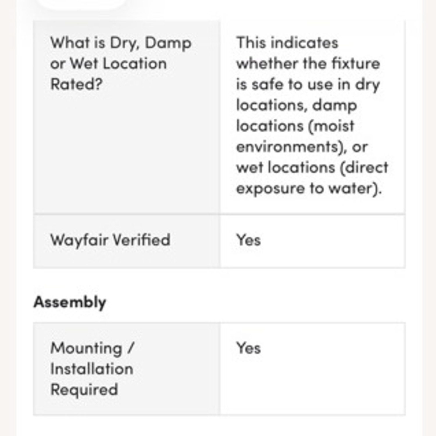This screenshot has width=436, height=436.
Task: Click the word "Rated?" in the first row
Action: point(76,84)
